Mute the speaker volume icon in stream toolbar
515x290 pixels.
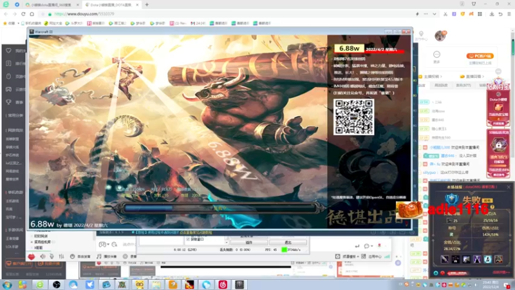pos(42,256)
